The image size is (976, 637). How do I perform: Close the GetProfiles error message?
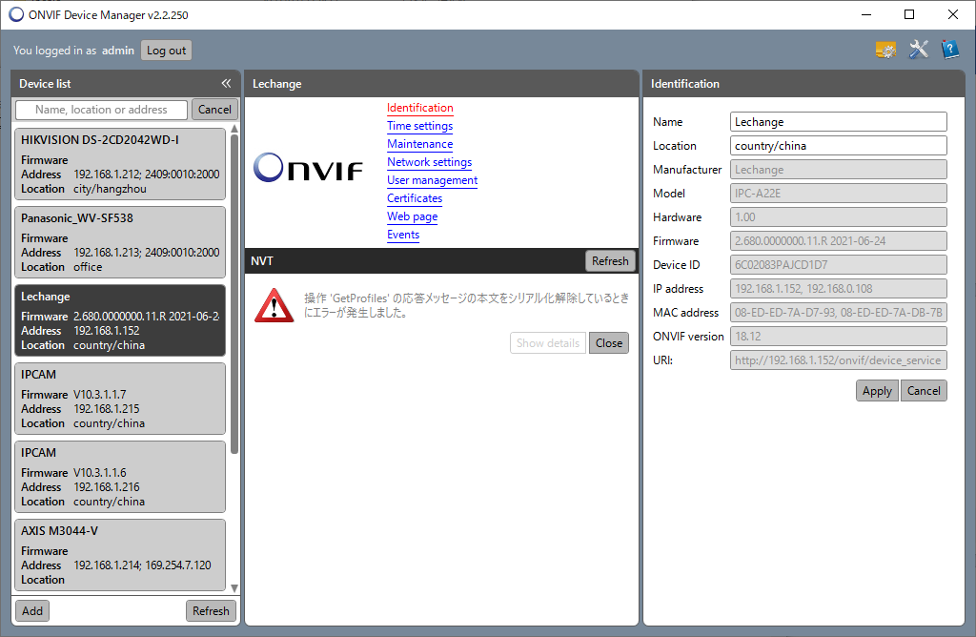[609, 343]
